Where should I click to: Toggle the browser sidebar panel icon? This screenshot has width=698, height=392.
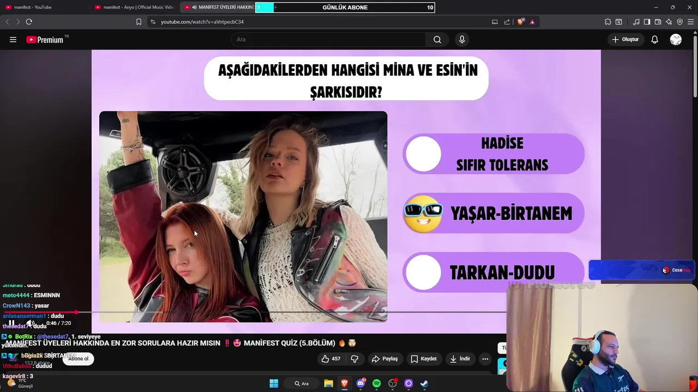point(647,22)
